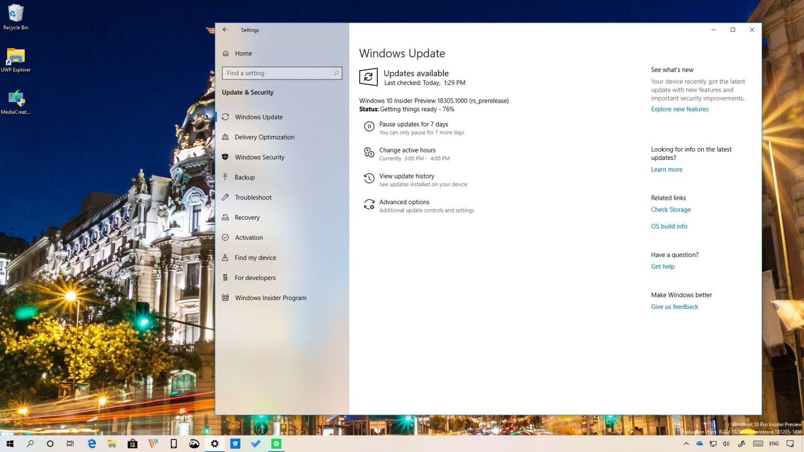
Task: Show hidden system tray icons
Action: [686, 443]
